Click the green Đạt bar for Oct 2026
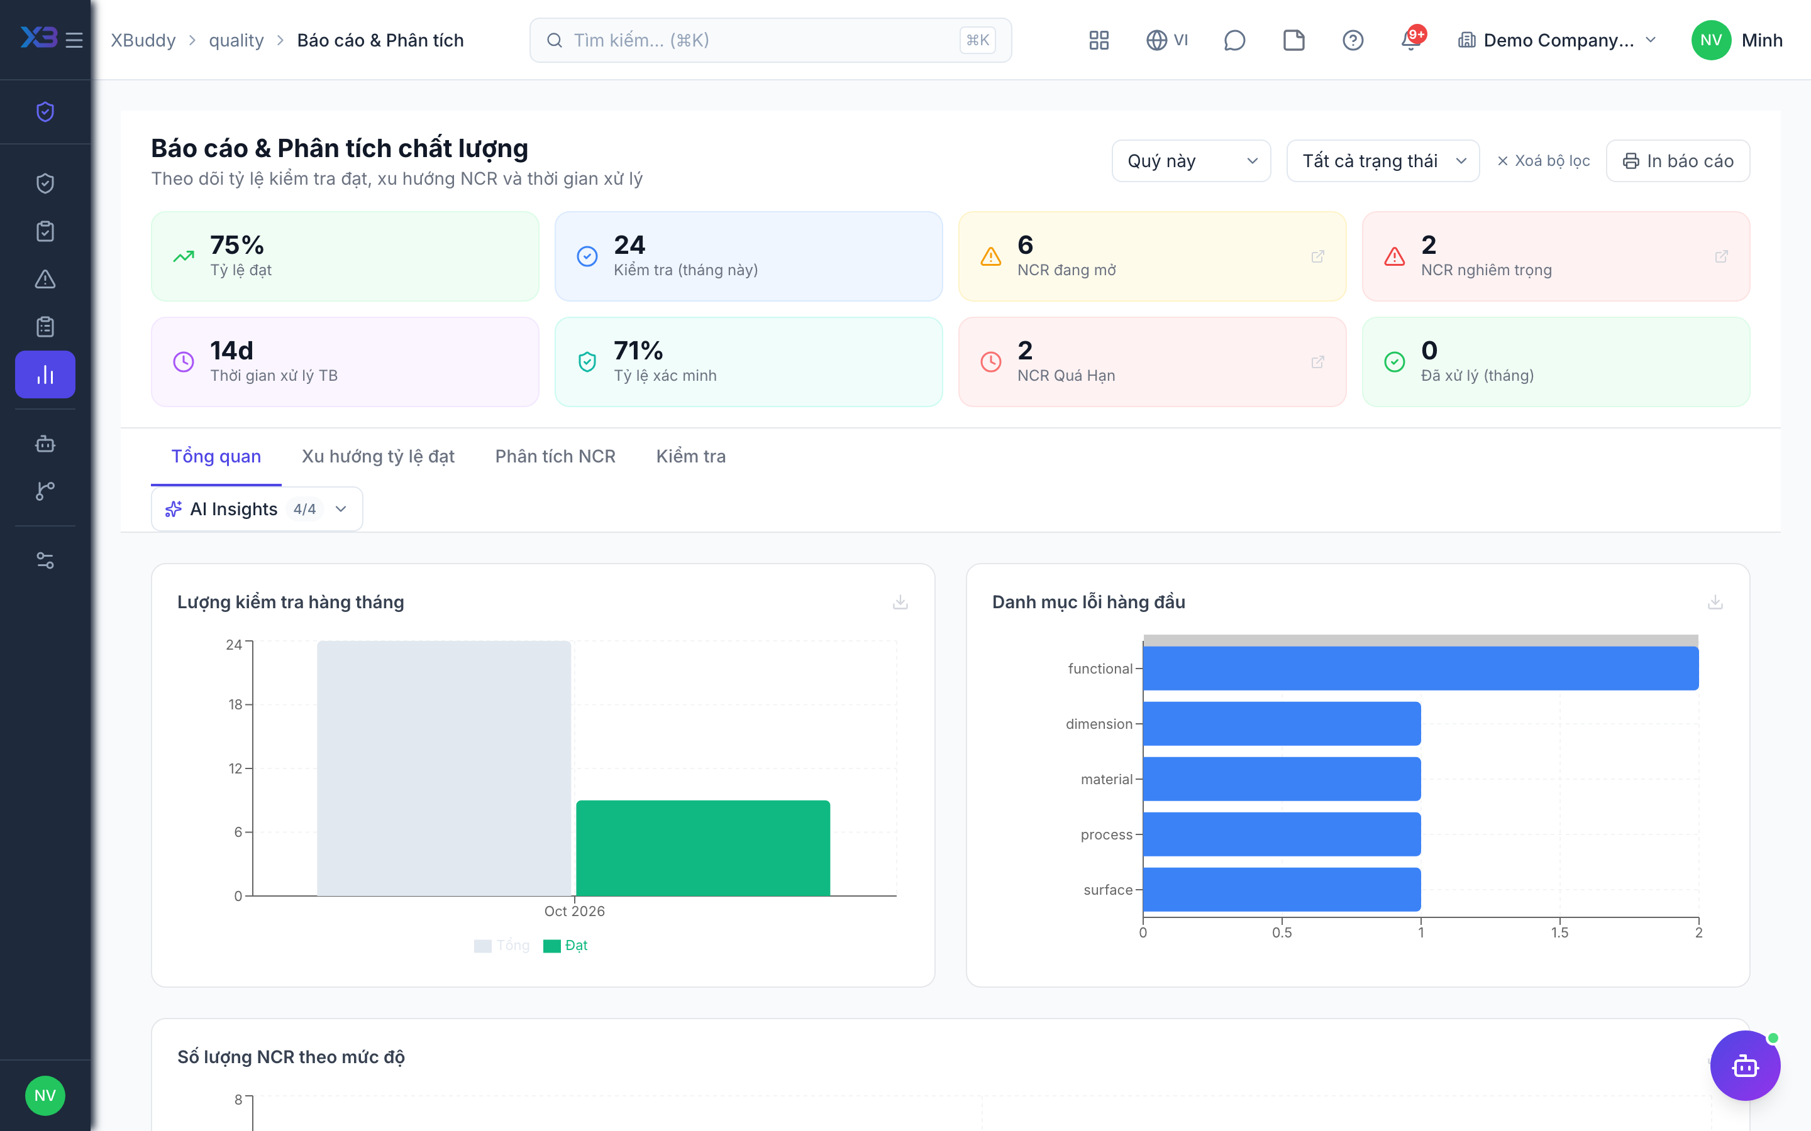Screen dimensions: 1811x1131 tap(702, 848)
